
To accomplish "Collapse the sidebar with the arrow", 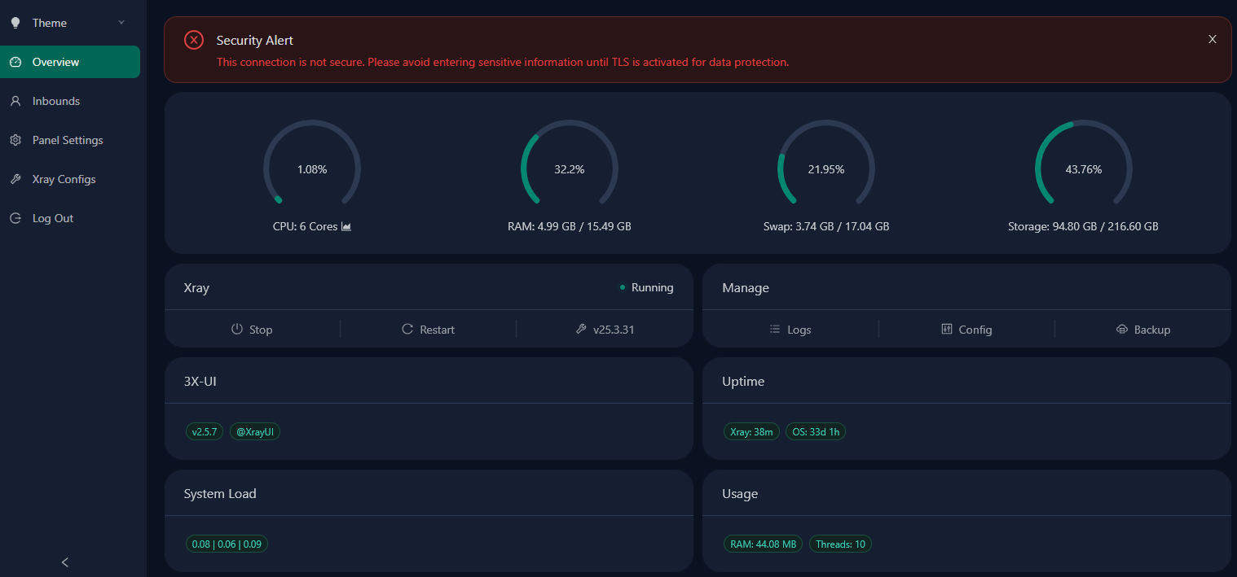I will click(x=65, y=562).
